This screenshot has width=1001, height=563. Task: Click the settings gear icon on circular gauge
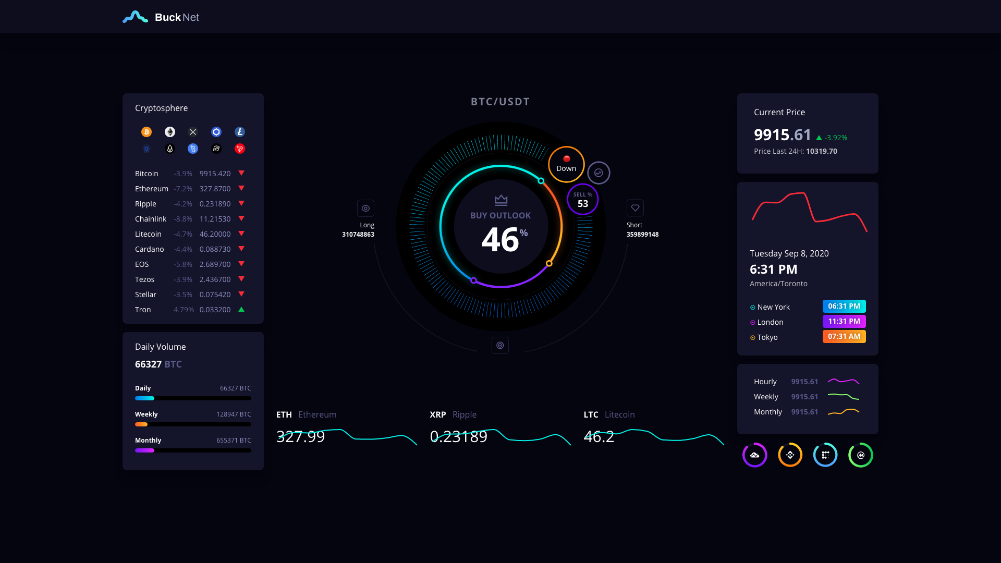(x=500, y=345)
